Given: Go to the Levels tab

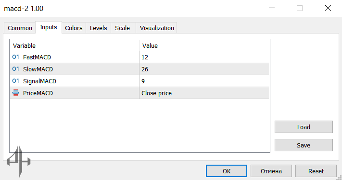Looking at the screenshot, I should (x=99, y=28).
